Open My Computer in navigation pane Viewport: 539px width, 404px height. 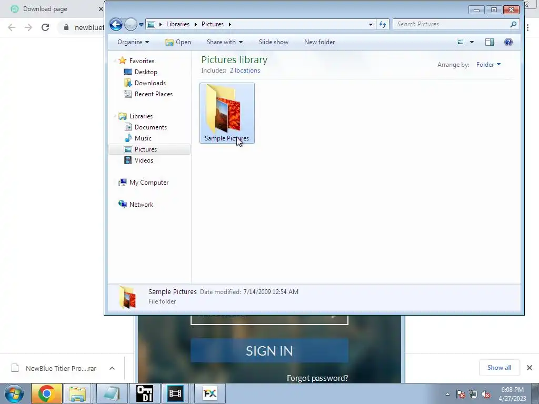click(149, 183)
